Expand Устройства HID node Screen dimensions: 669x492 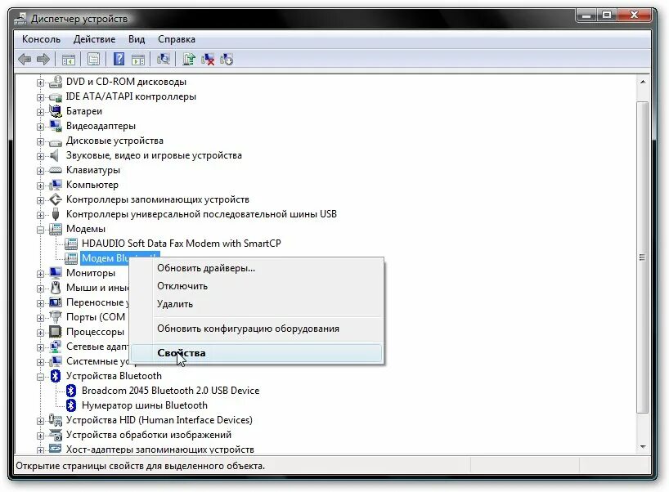tap(40, 421)
